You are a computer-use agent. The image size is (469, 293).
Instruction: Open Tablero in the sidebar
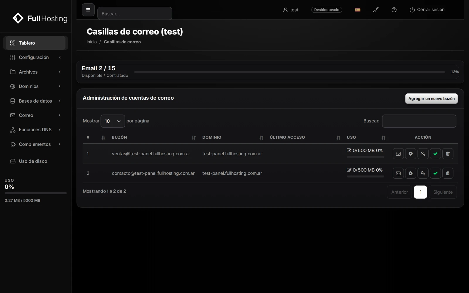[35, 43]
